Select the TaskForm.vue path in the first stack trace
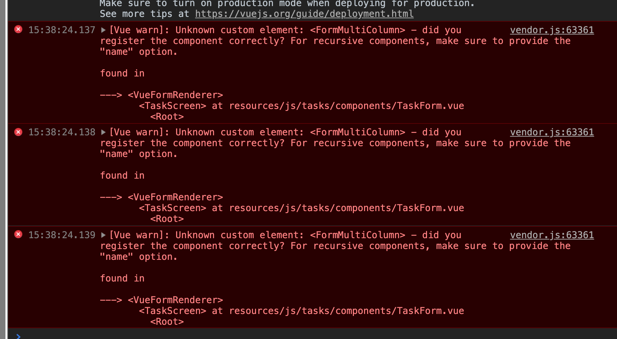 346,106
